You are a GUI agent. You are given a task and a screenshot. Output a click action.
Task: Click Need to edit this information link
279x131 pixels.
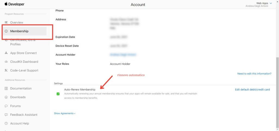(254, 74)
